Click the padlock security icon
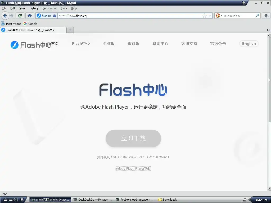This screenshot has width=271, height=203. [x=55, y=16]
